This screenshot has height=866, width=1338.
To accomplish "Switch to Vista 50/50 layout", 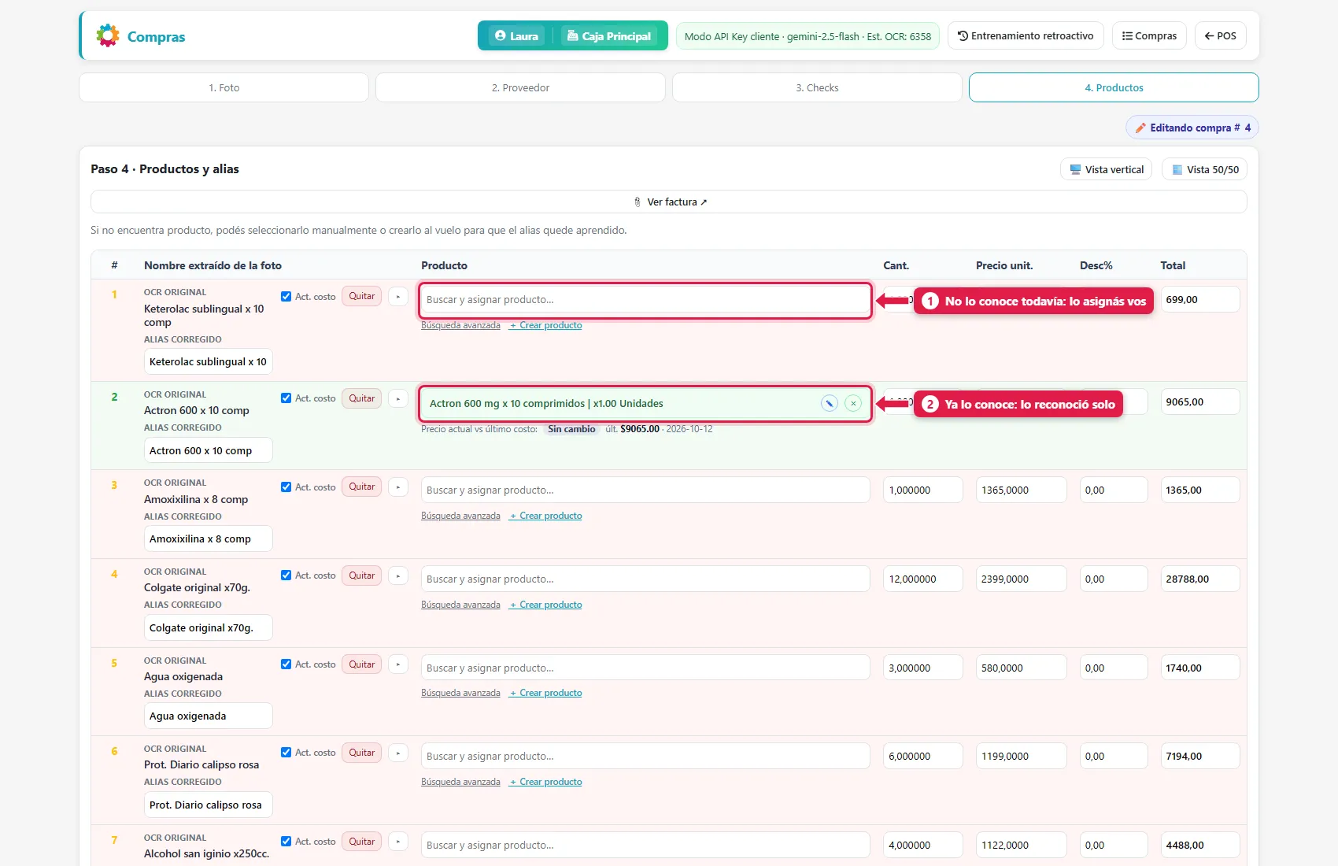I will click(x=1205, y=169).
